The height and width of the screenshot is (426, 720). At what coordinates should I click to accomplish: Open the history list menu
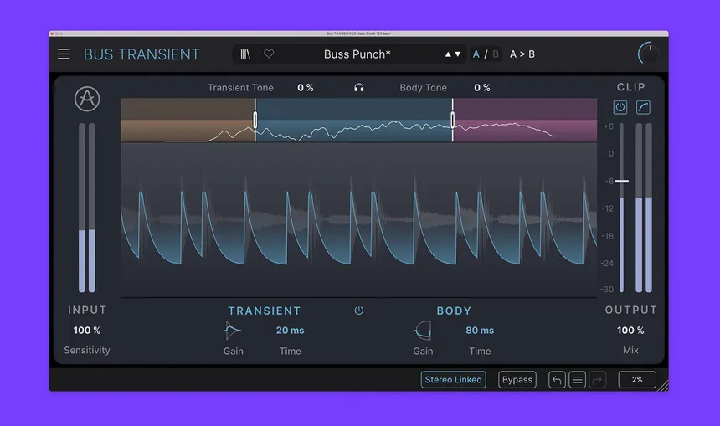point(577,380)
